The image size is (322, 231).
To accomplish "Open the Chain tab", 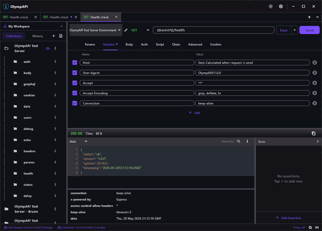I will tap(176, 44).
